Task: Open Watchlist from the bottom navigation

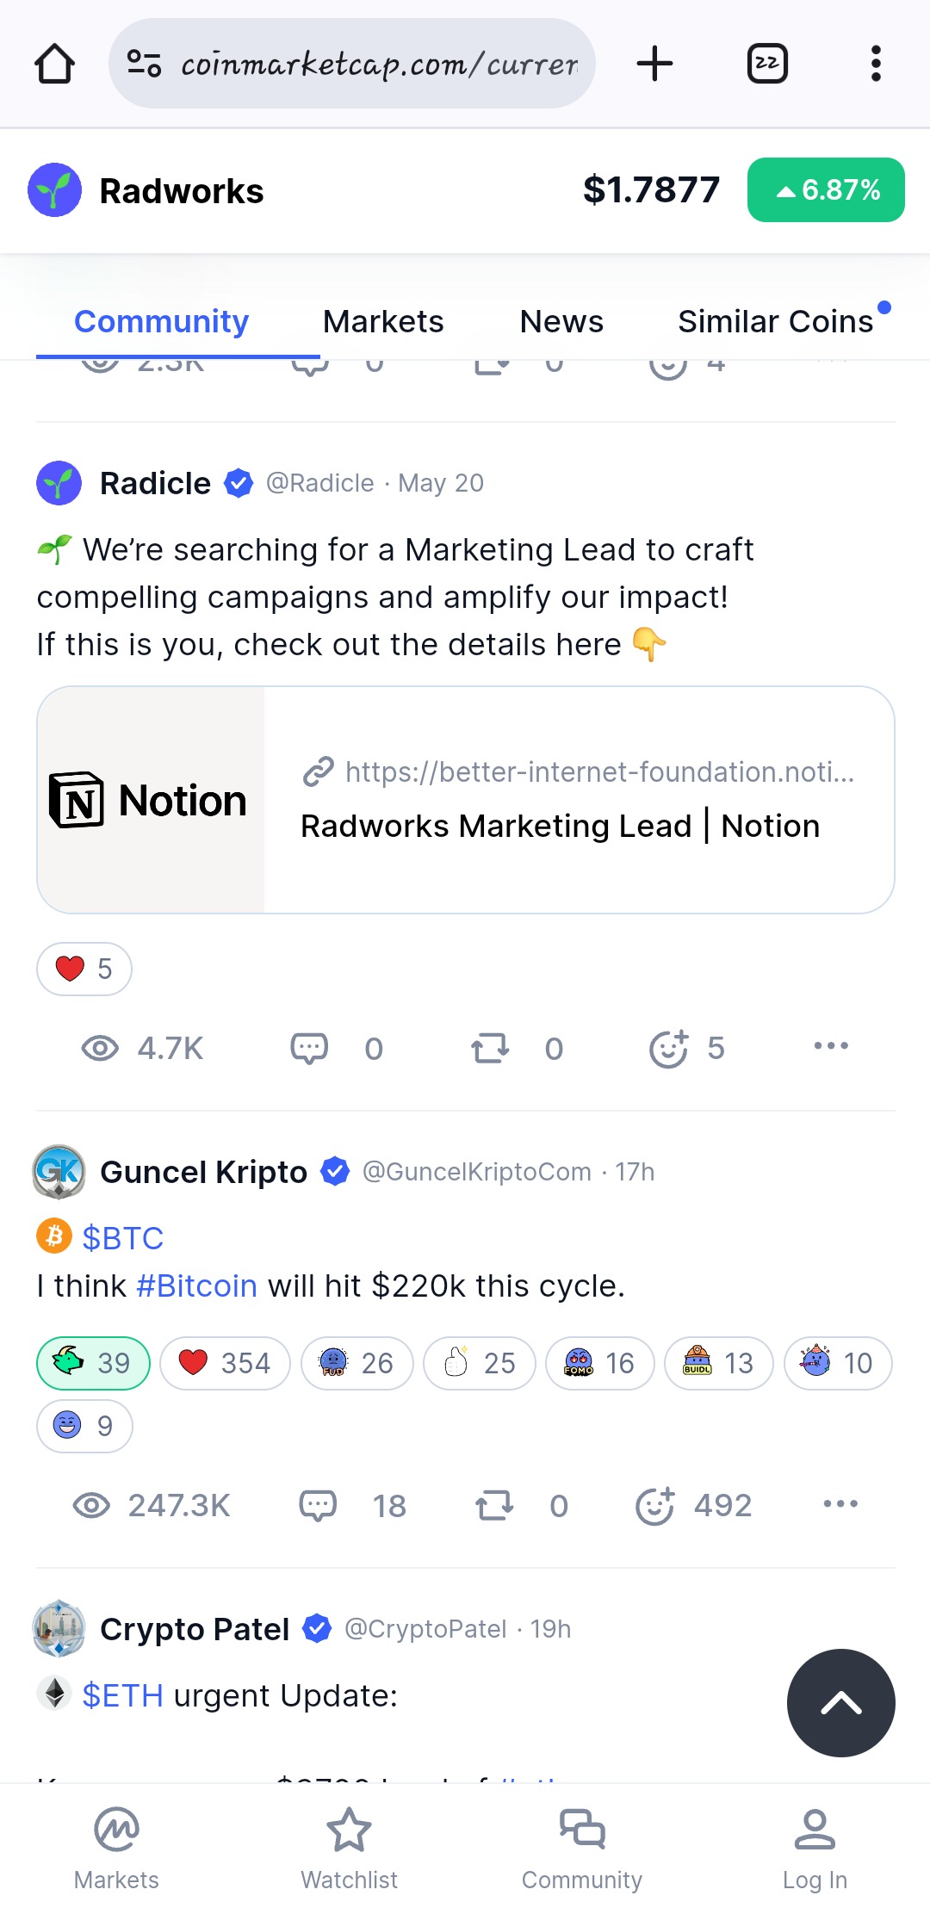Action: click(349, 1848)
